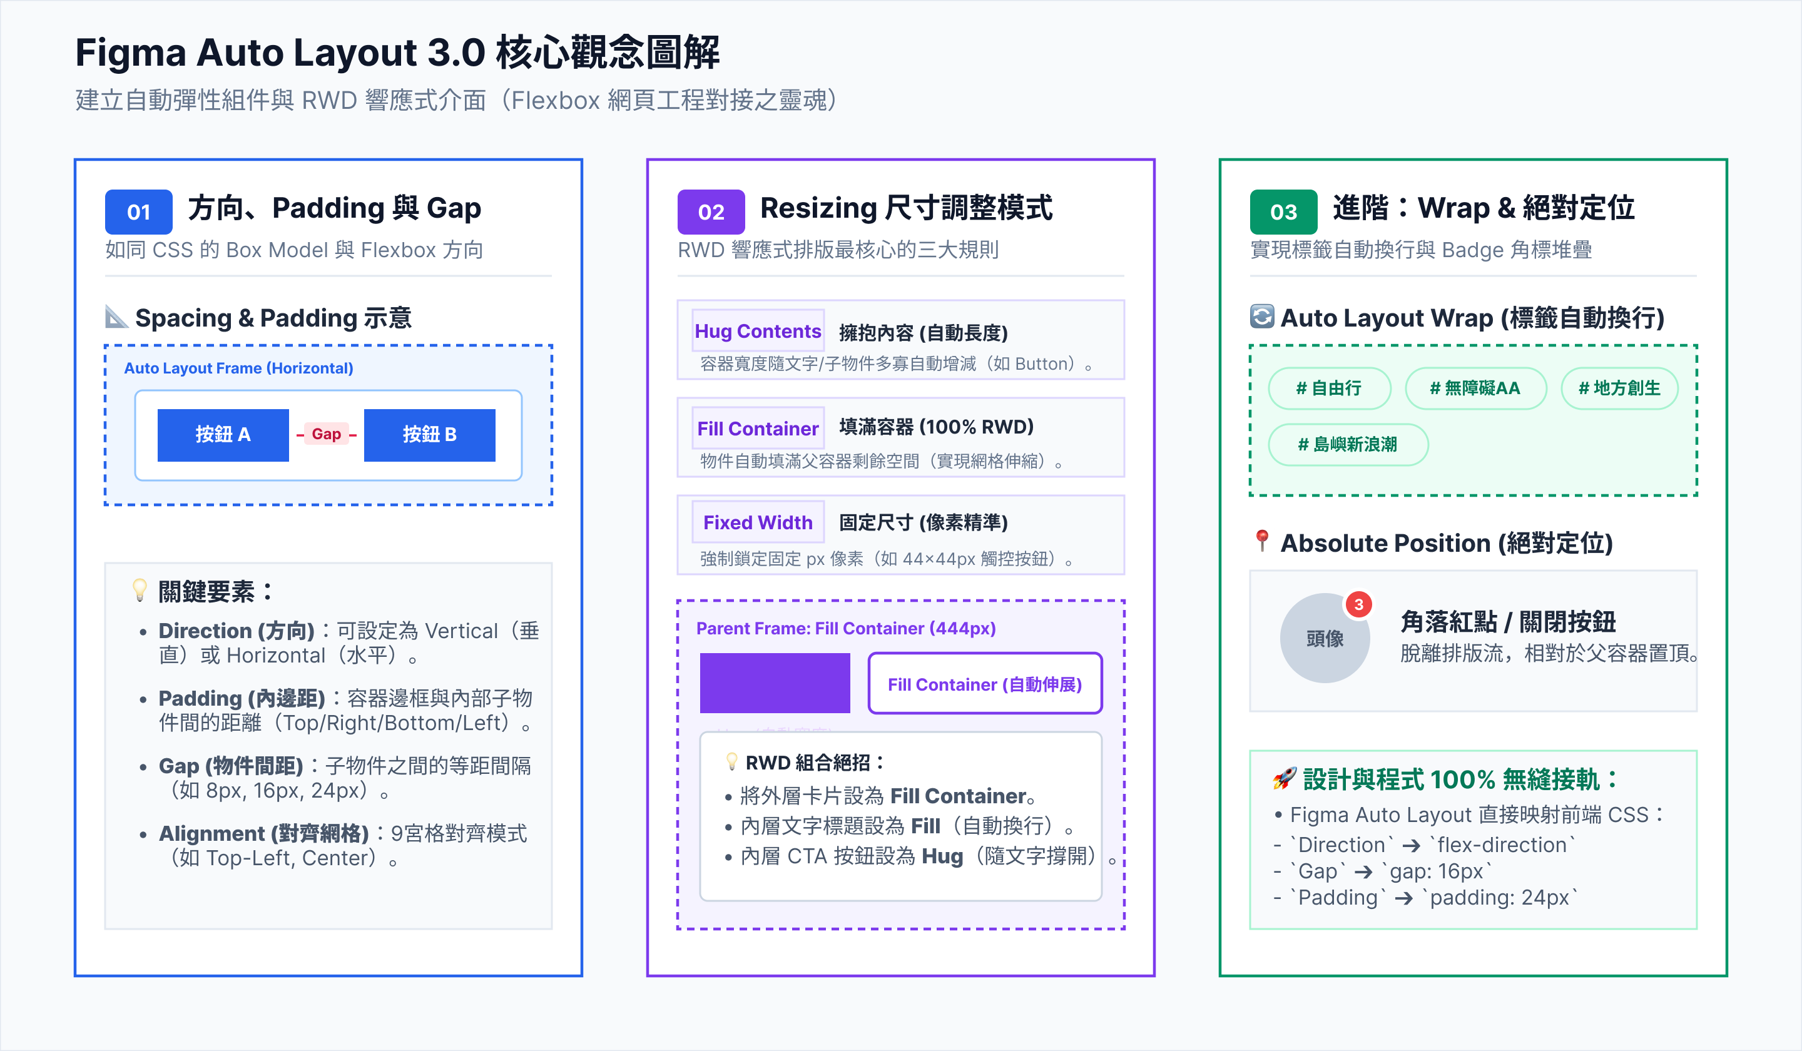Select the # 自由行 tag
1802x1051 pixels.
click(x=1330, y=388)
